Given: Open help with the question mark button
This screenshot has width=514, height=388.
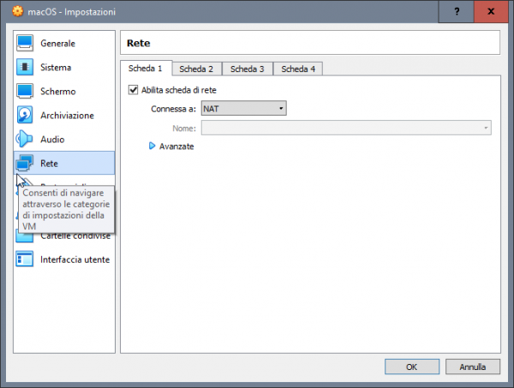Looking at the screenshot, I should pos(457,11).
